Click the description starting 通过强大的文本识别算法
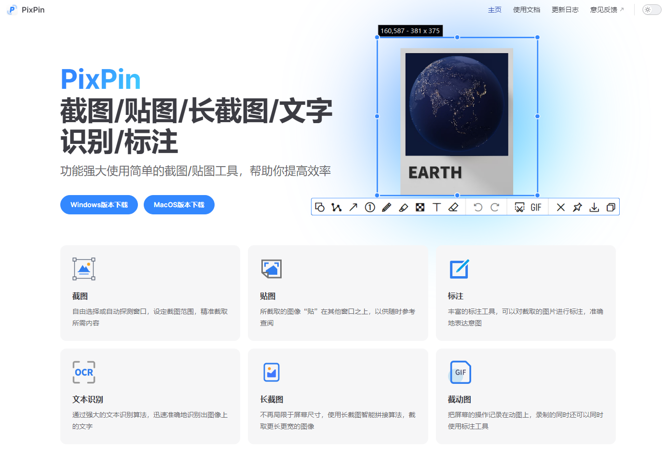This screenshot has height=450, width=666. tap(150, 421)
